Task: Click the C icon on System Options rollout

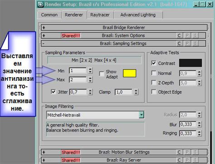Action: [179, 35]
